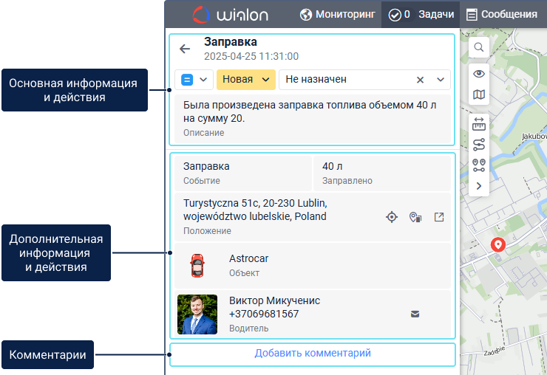The width and height of the screenshot is (547, 375).
Task: Click Добавить комментарий link
Action: coord(313,353)
